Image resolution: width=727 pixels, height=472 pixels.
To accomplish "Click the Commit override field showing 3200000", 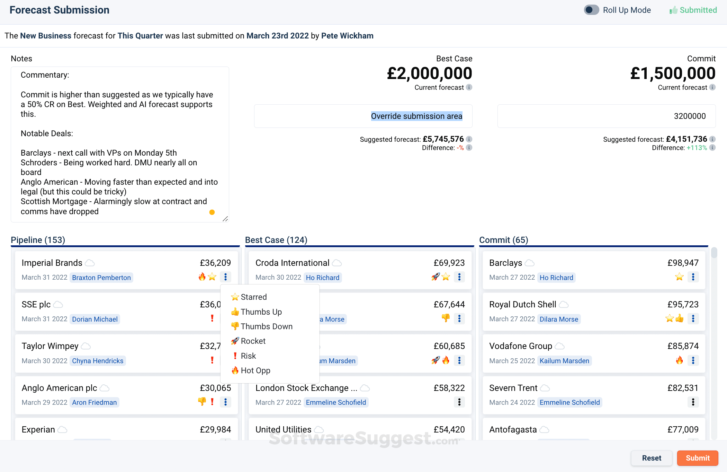I will tap(606, 116).
